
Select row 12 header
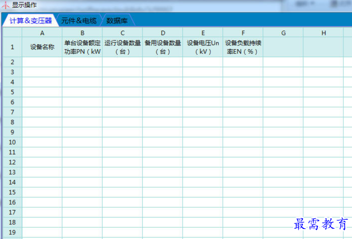pyautogui.click(x=12, y=162)
